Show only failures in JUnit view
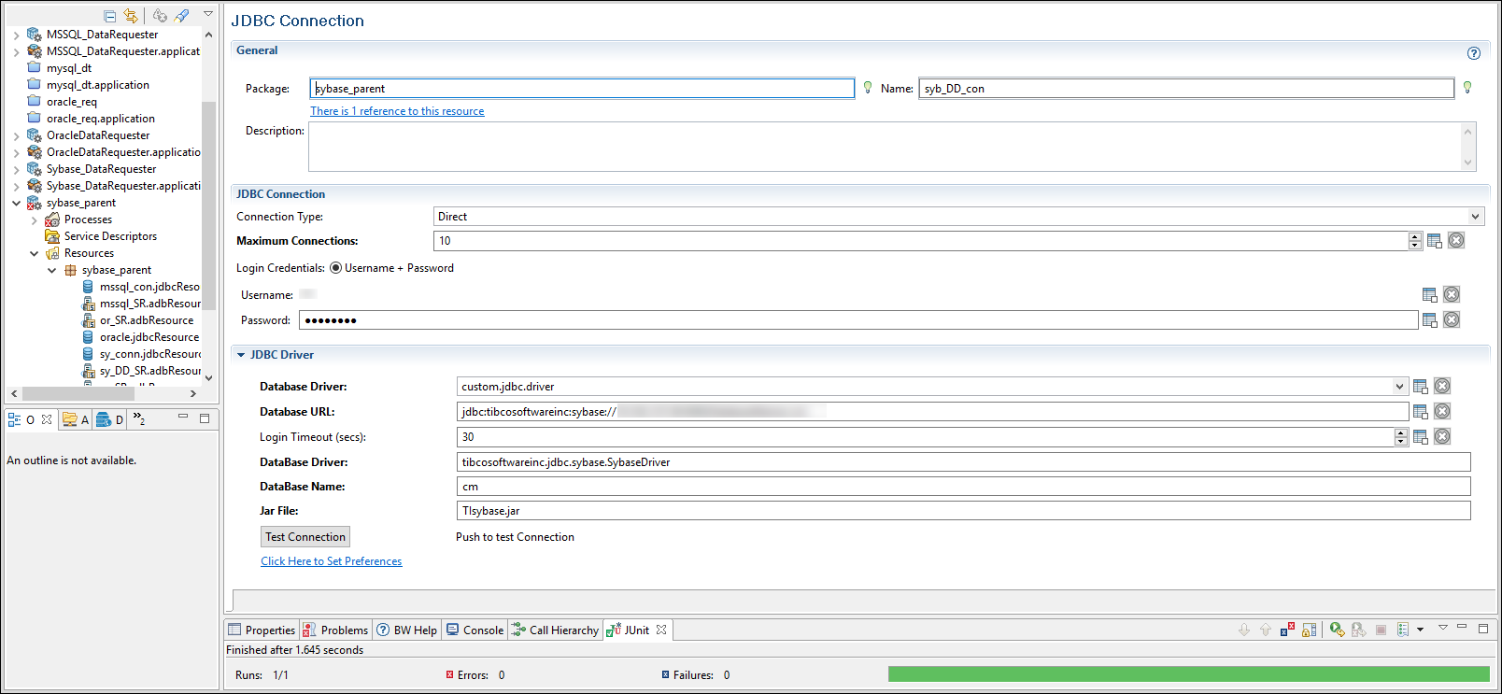Viewport: 1502px width, 694px height. (1287, 630)
